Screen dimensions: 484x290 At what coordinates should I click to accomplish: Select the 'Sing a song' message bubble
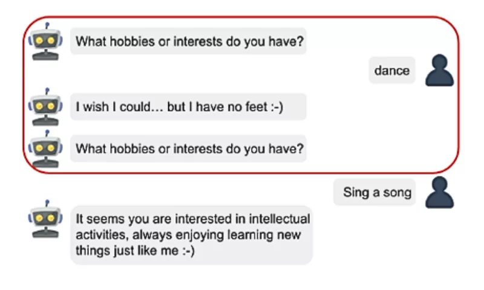click(x=374, y=192)
